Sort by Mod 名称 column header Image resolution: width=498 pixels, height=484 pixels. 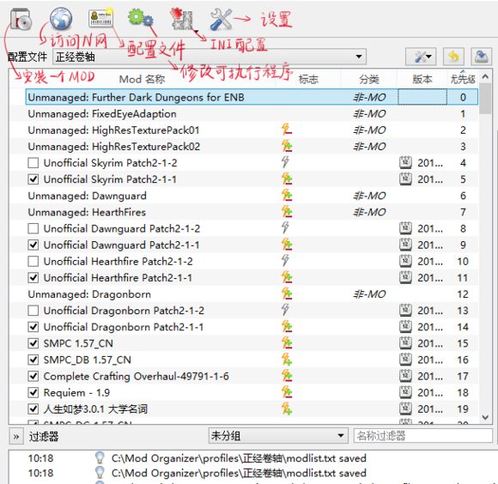pos(143,79)
